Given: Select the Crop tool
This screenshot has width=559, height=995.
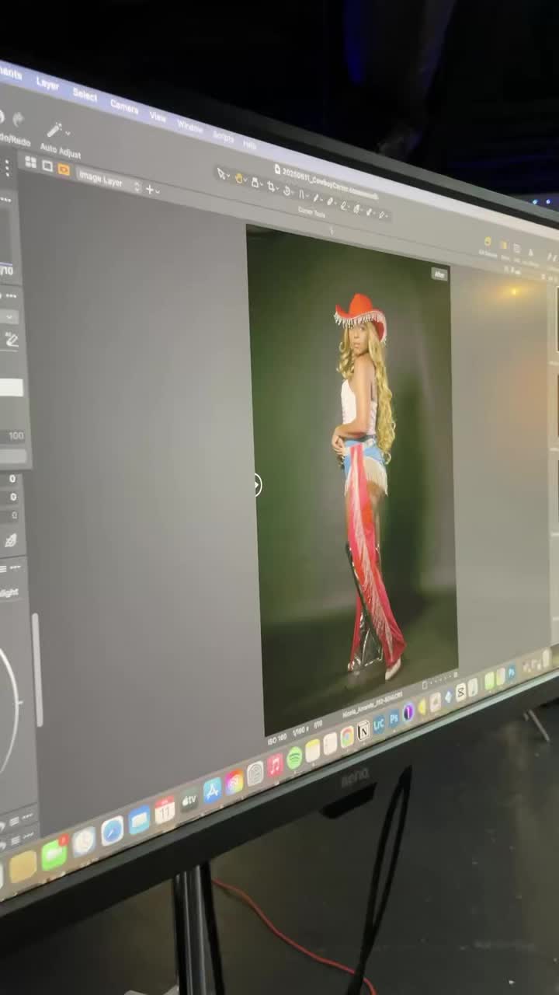Looking at the screenshot, I should pos(271,186).
